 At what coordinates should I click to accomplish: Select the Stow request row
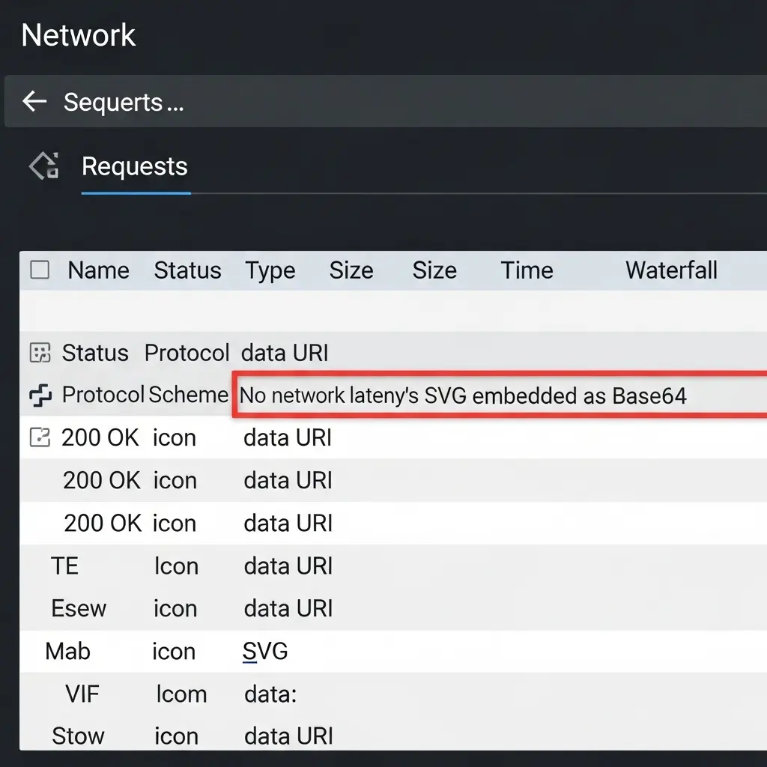point(78,736)
